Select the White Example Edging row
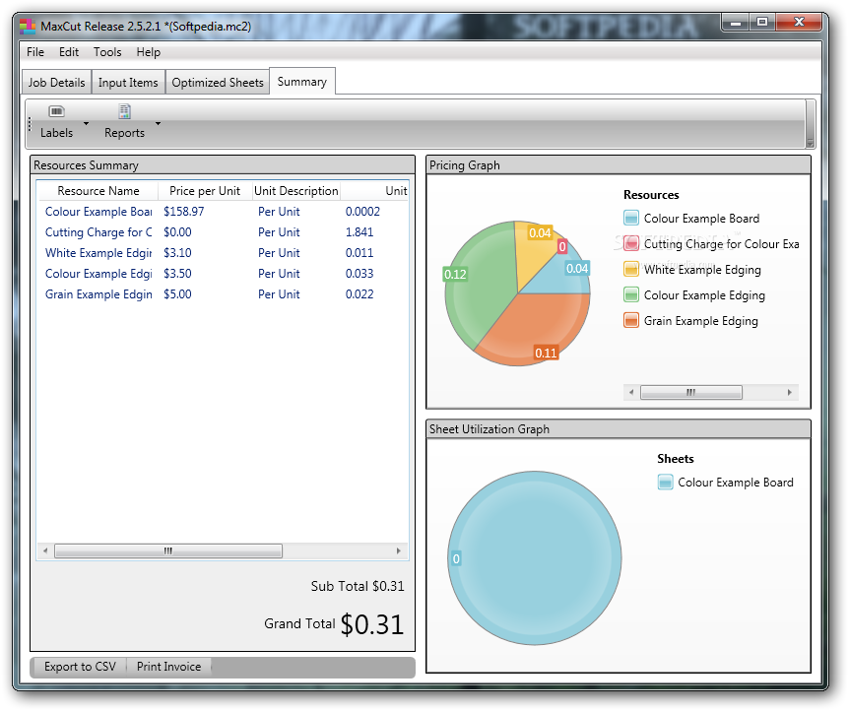 tap(223, 252)
